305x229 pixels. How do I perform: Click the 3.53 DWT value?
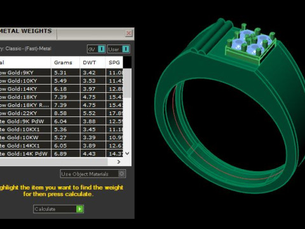(x=89, y=81)
